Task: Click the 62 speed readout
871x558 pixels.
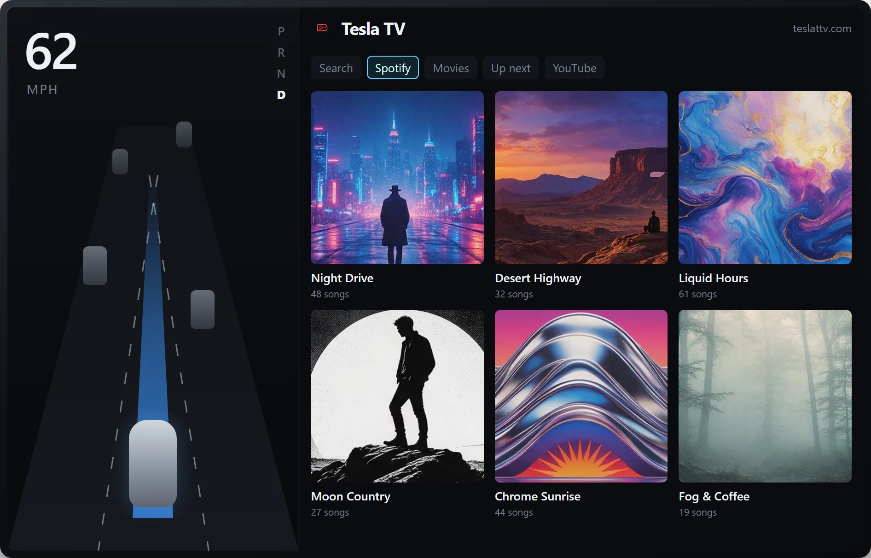Action: [x=51, y=51]
